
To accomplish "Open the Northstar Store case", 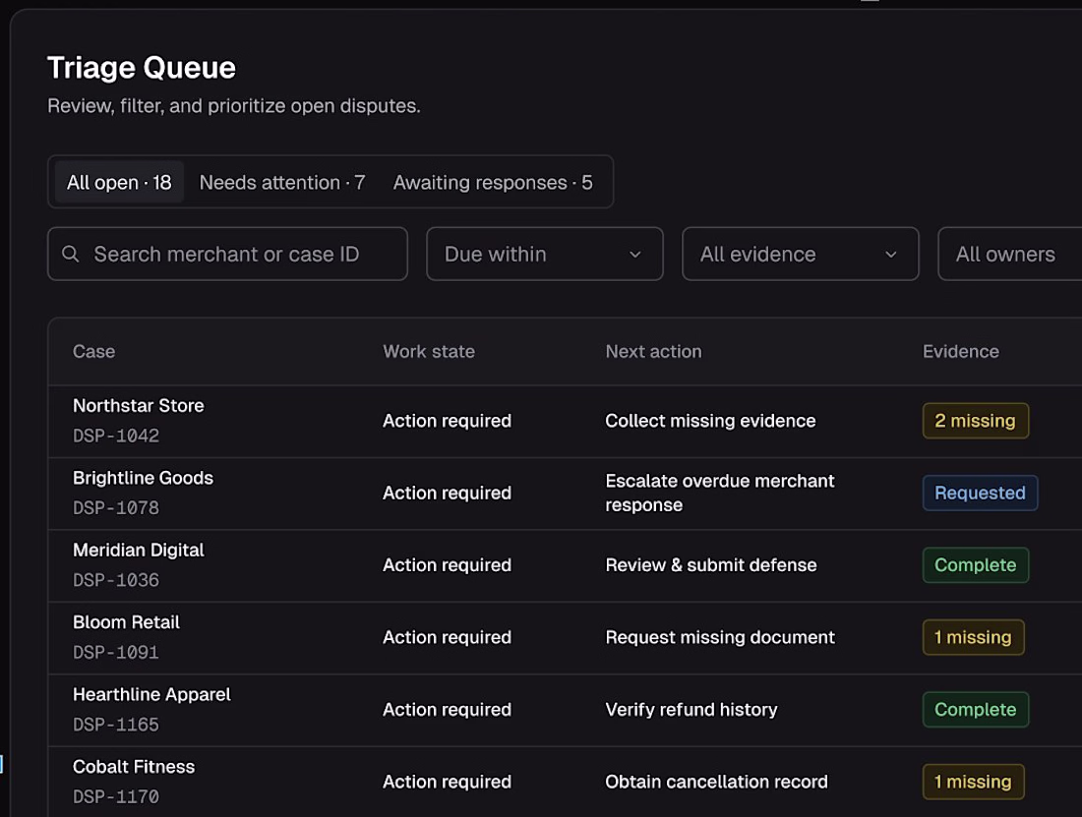I will [x=139, y=405].
